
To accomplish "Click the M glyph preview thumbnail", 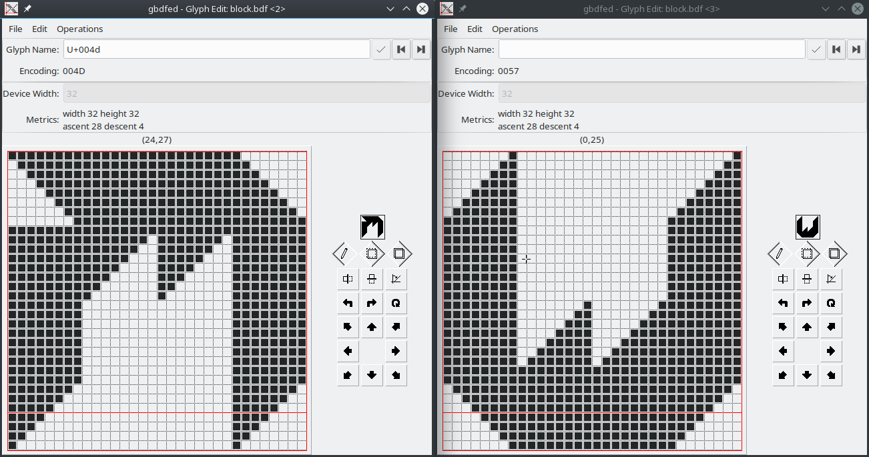I will click(372, 227).
